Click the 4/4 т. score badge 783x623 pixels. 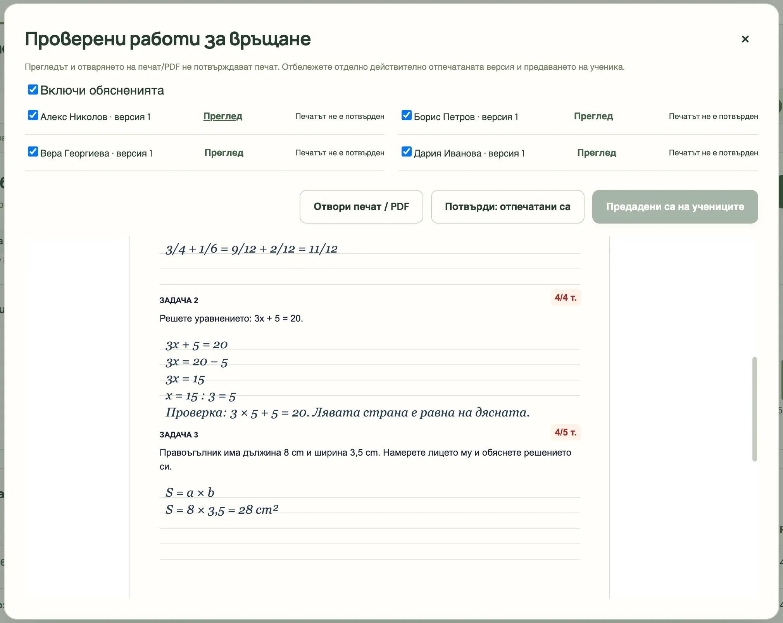pyautogui.click(x=566, y=298)
